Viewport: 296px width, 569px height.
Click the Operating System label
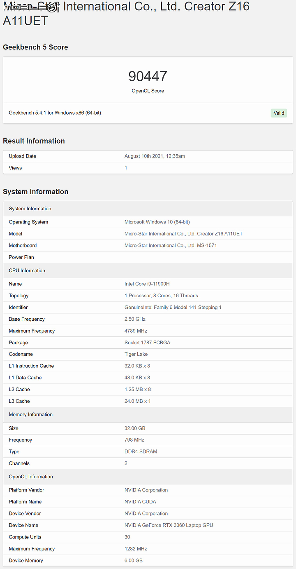[28, 222]
